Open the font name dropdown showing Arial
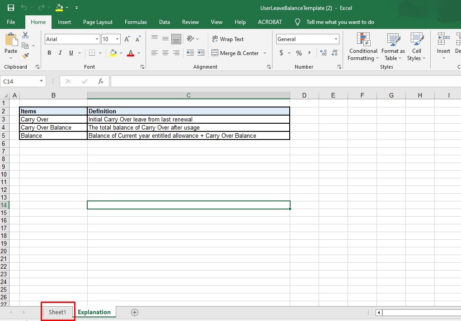Viewport: 461px width, 321px height. pyautogui.click(x=97, y=39)
